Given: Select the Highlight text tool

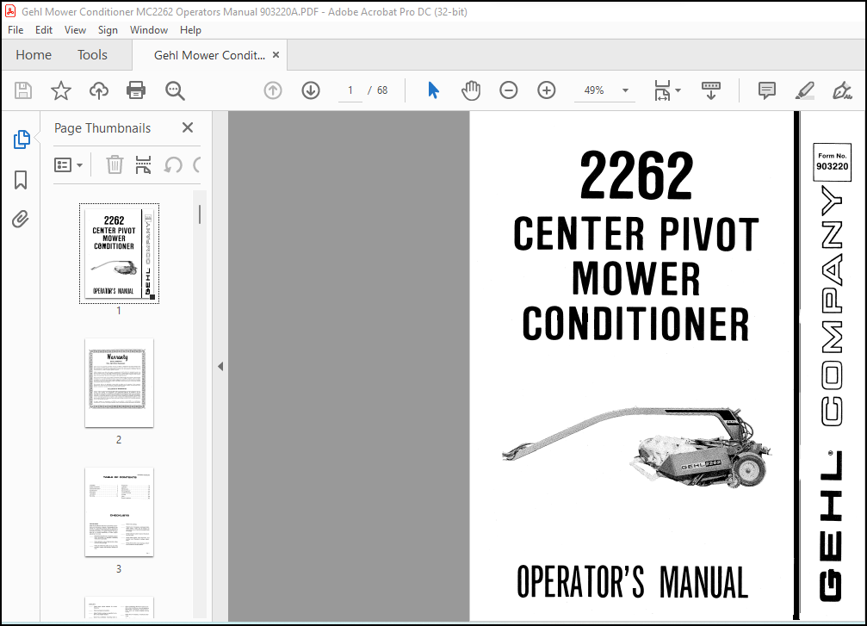Looking at the screenshot, I should tap(804, 90).
